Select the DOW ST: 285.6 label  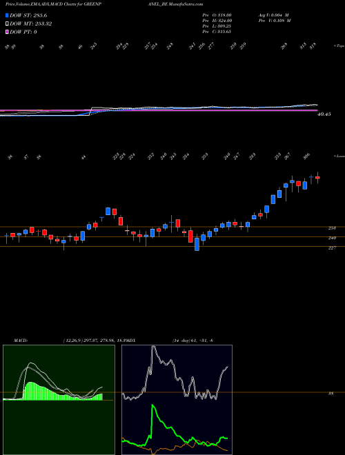coord(28,15)
